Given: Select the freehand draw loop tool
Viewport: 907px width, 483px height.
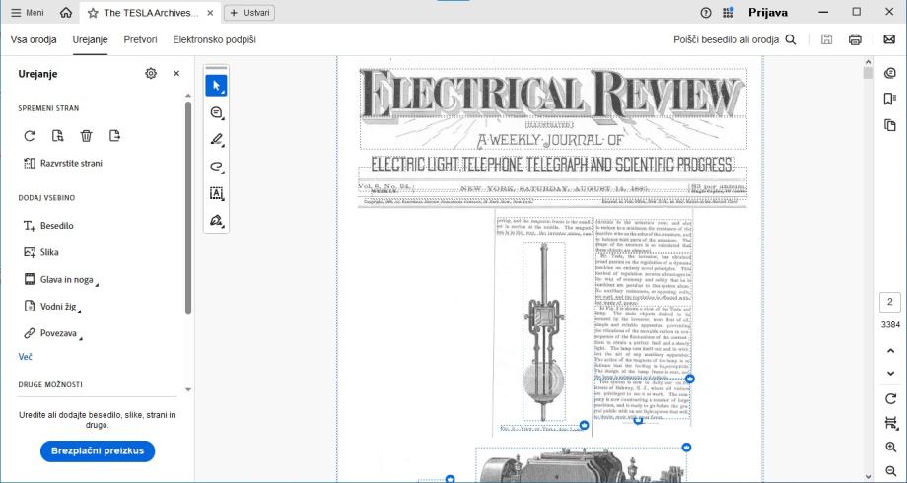Looking at the screenshot, I should (216, 167).
